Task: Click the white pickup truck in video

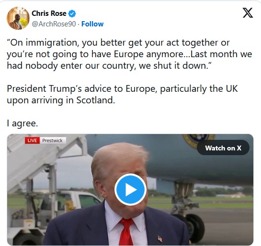Action: 76,199
